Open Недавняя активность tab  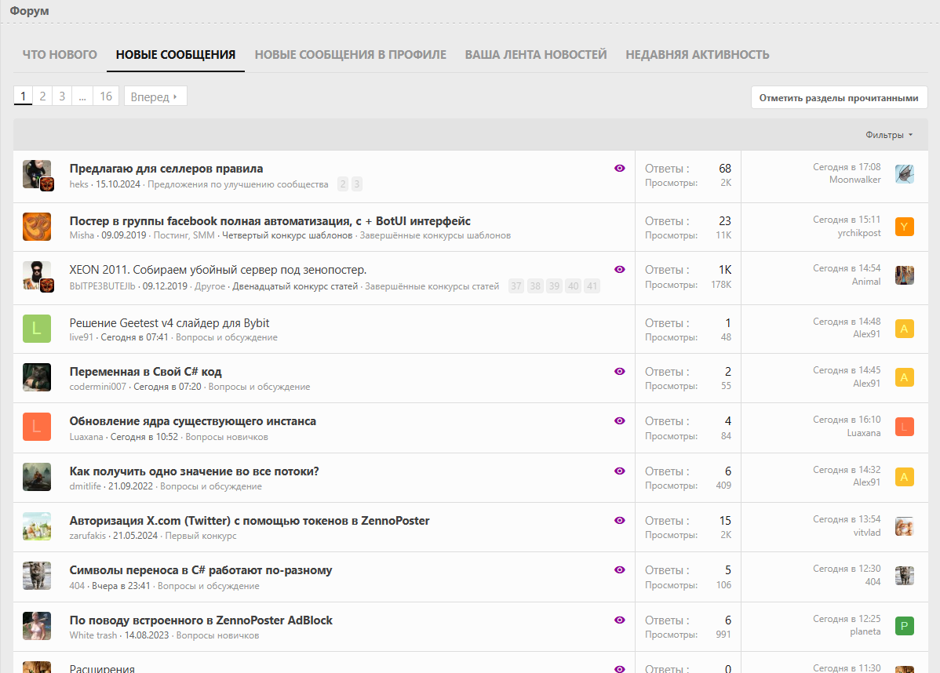coord(697,55)
